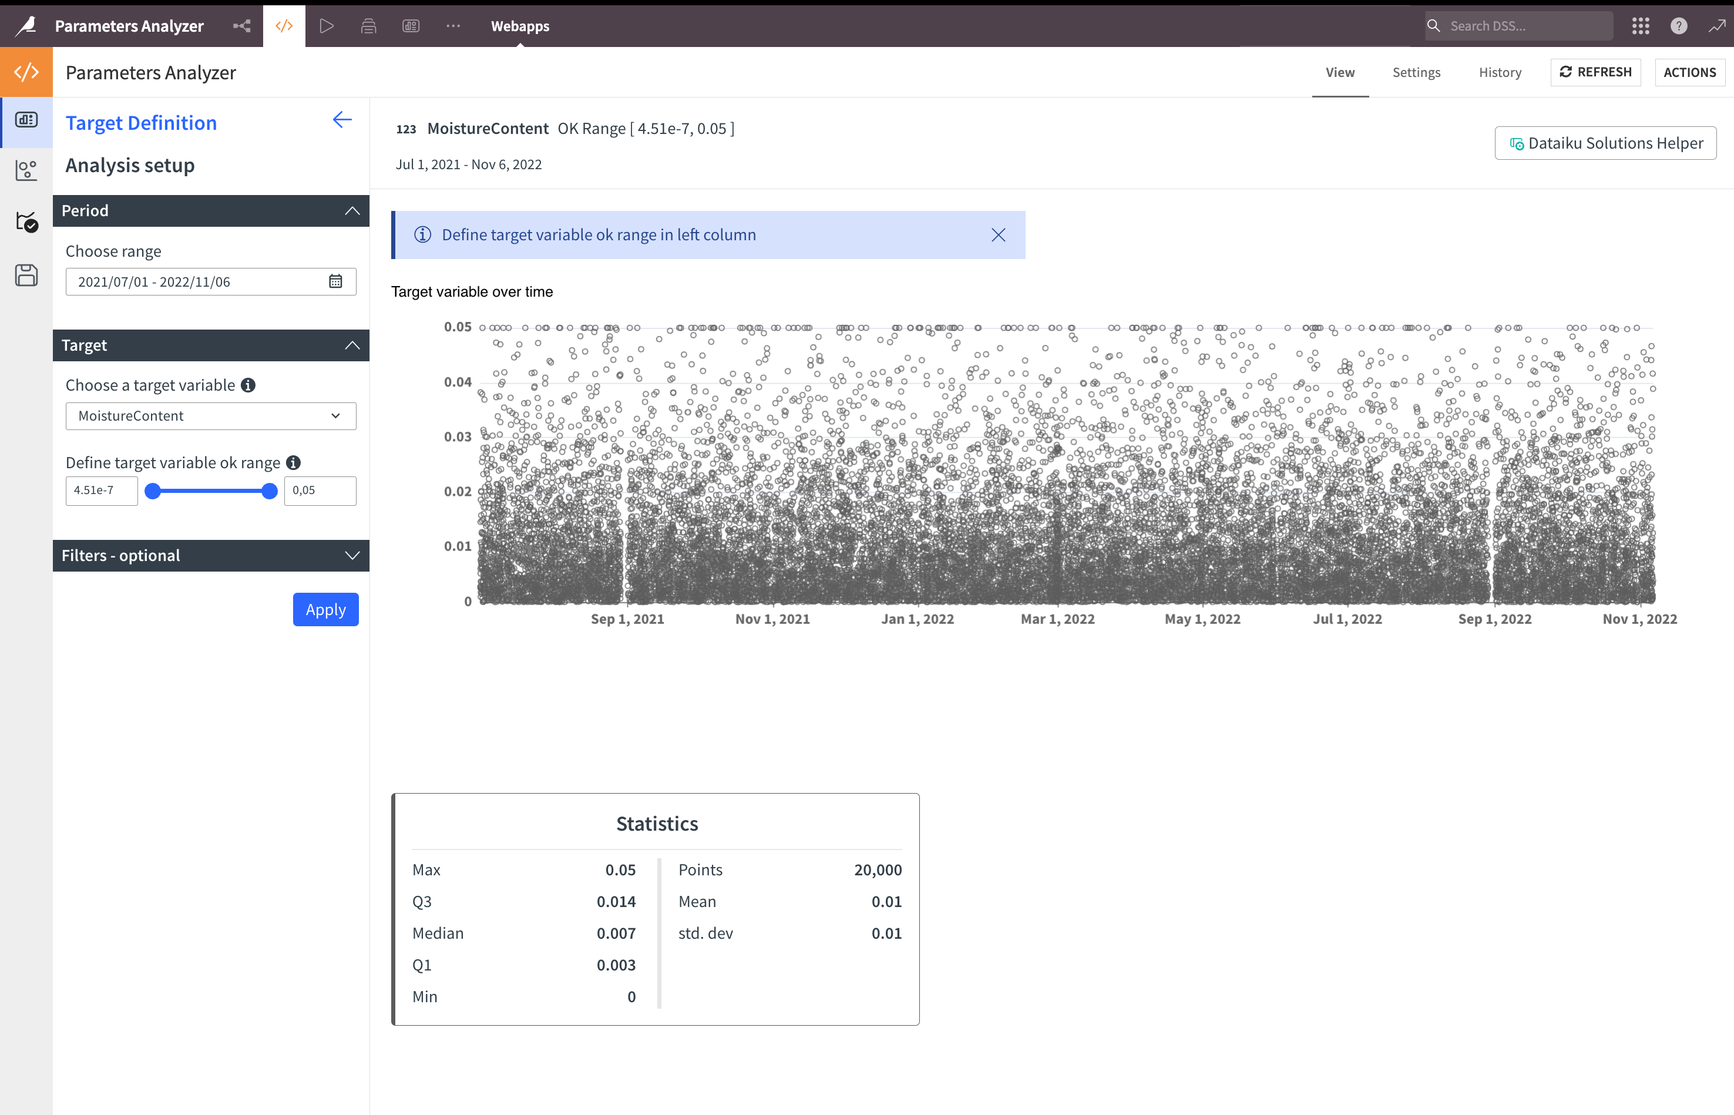This screenshot has height=1115, width=1734.
Task: Expand the Filters - optional section
Action: click(x=352, y=555)
